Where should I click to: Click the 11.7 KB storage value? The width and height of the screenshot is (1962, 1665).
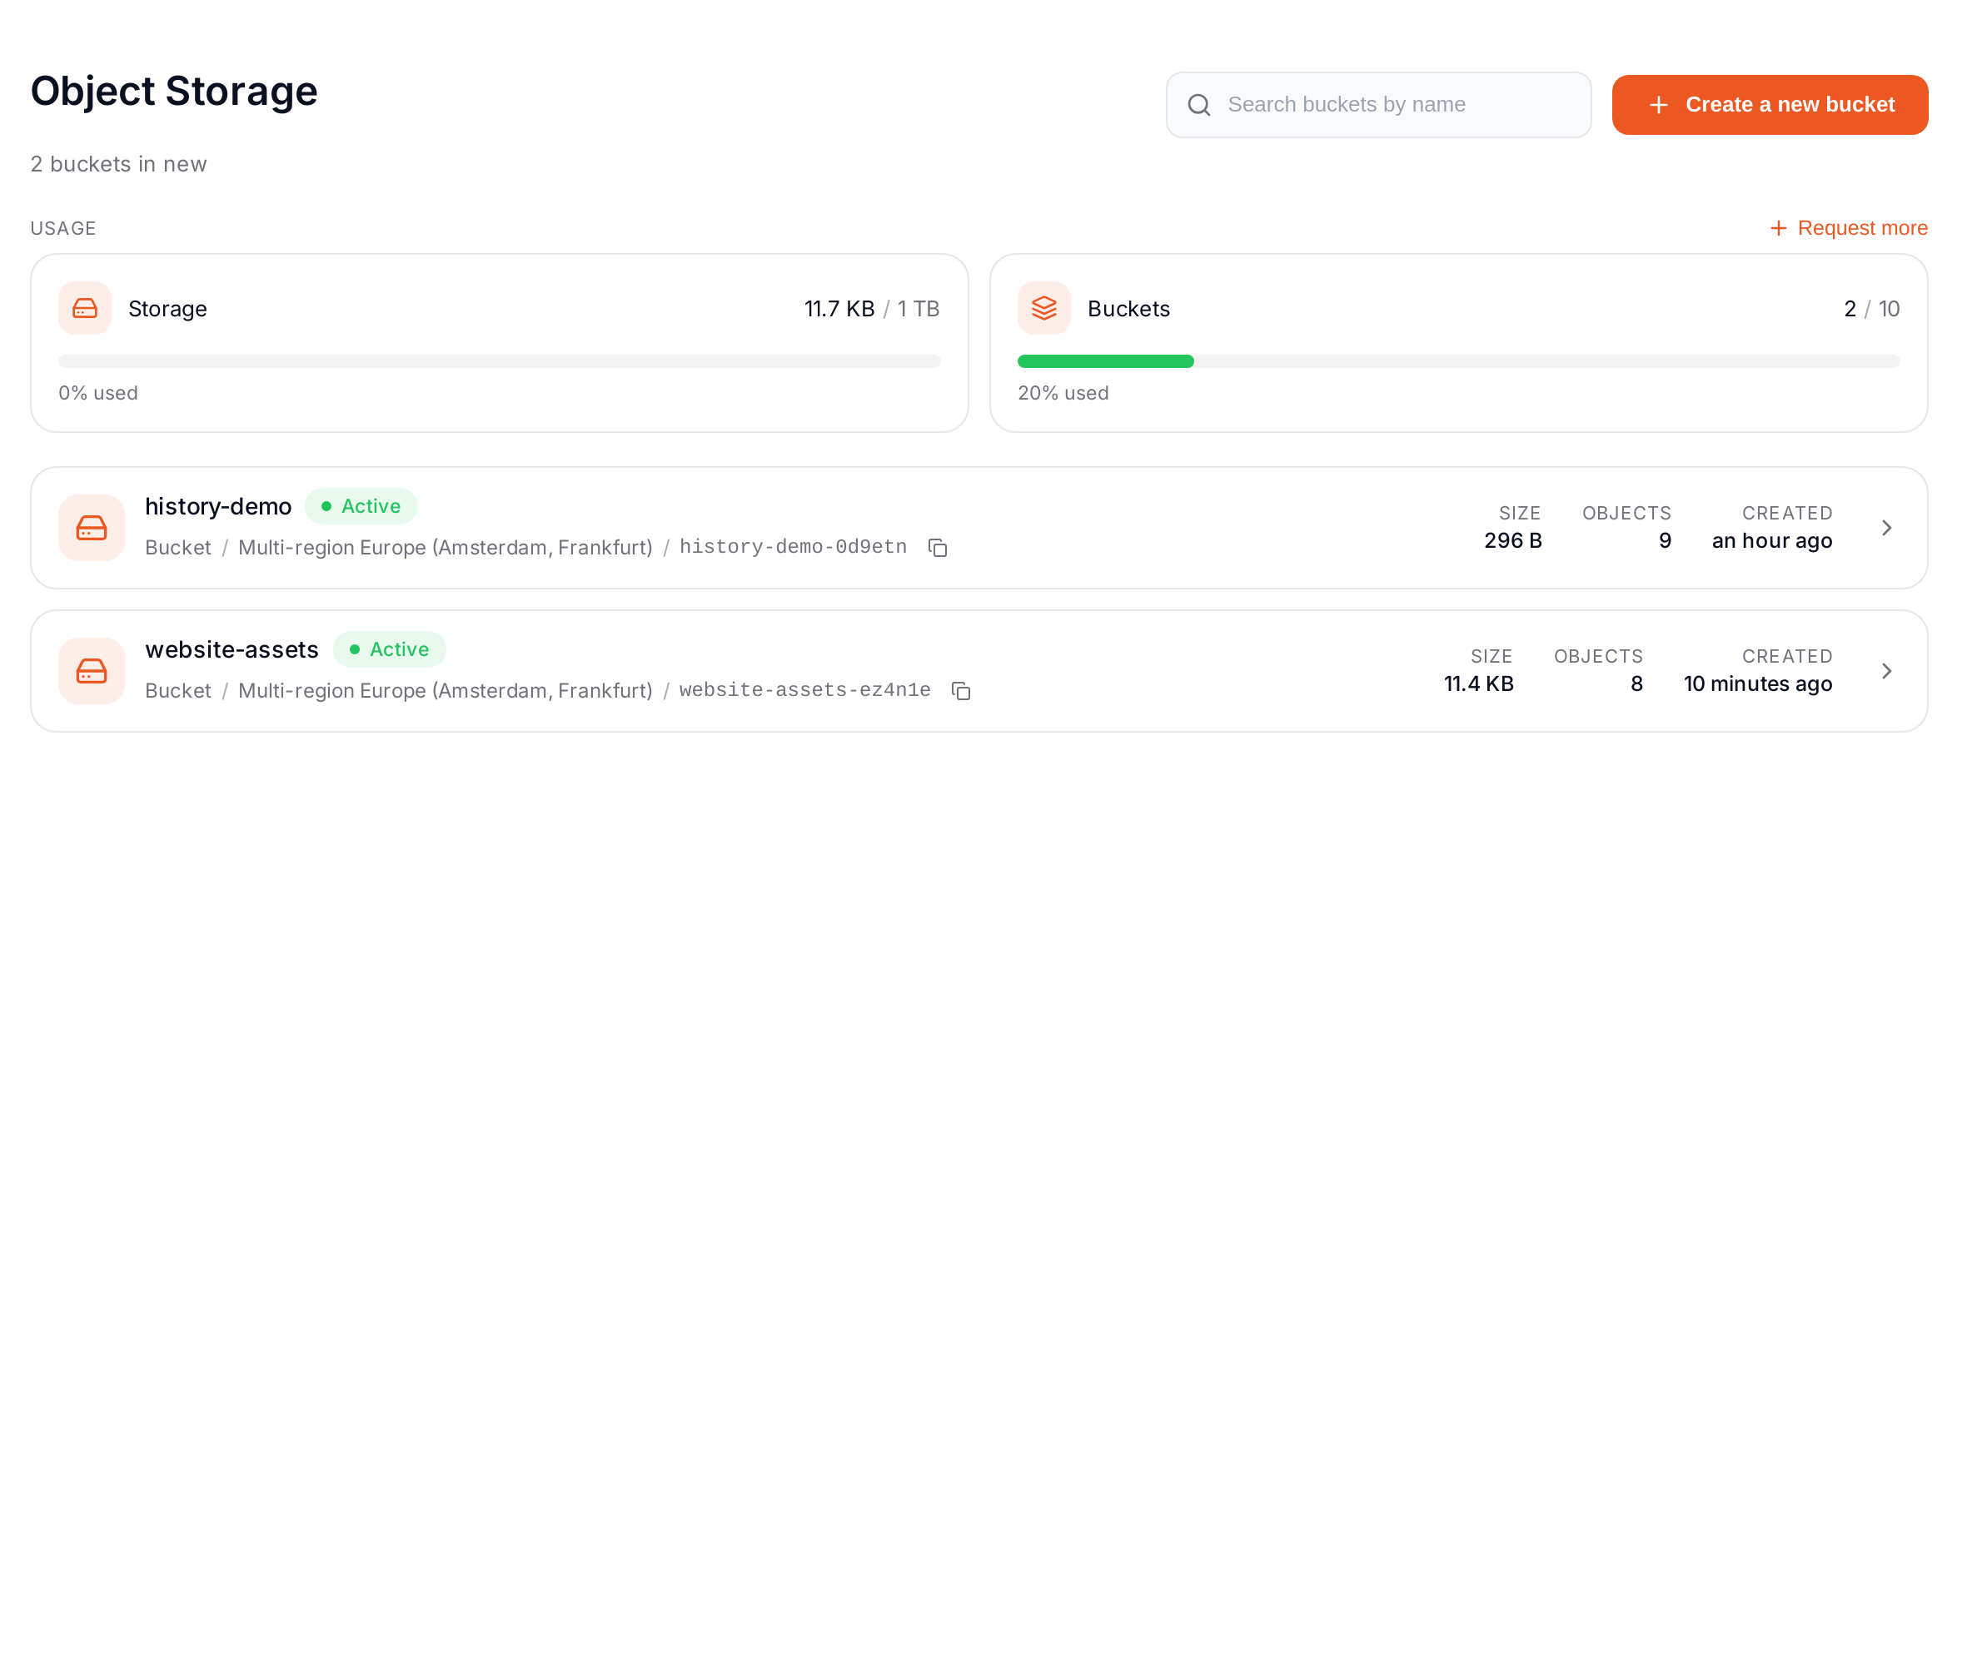pos(839,309)
